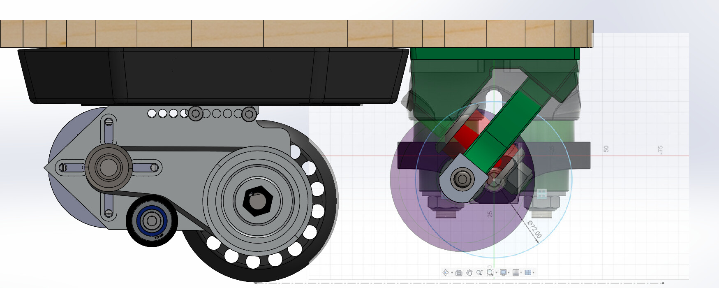The width and height of the screenshot is (719, 288).
Task: Click the Look At icon
Action: [459, 273]
